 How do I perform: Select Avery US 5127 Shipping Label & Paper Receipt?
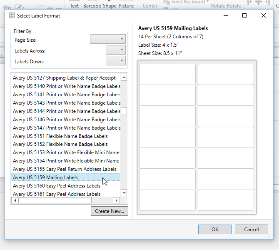[66, 78]
